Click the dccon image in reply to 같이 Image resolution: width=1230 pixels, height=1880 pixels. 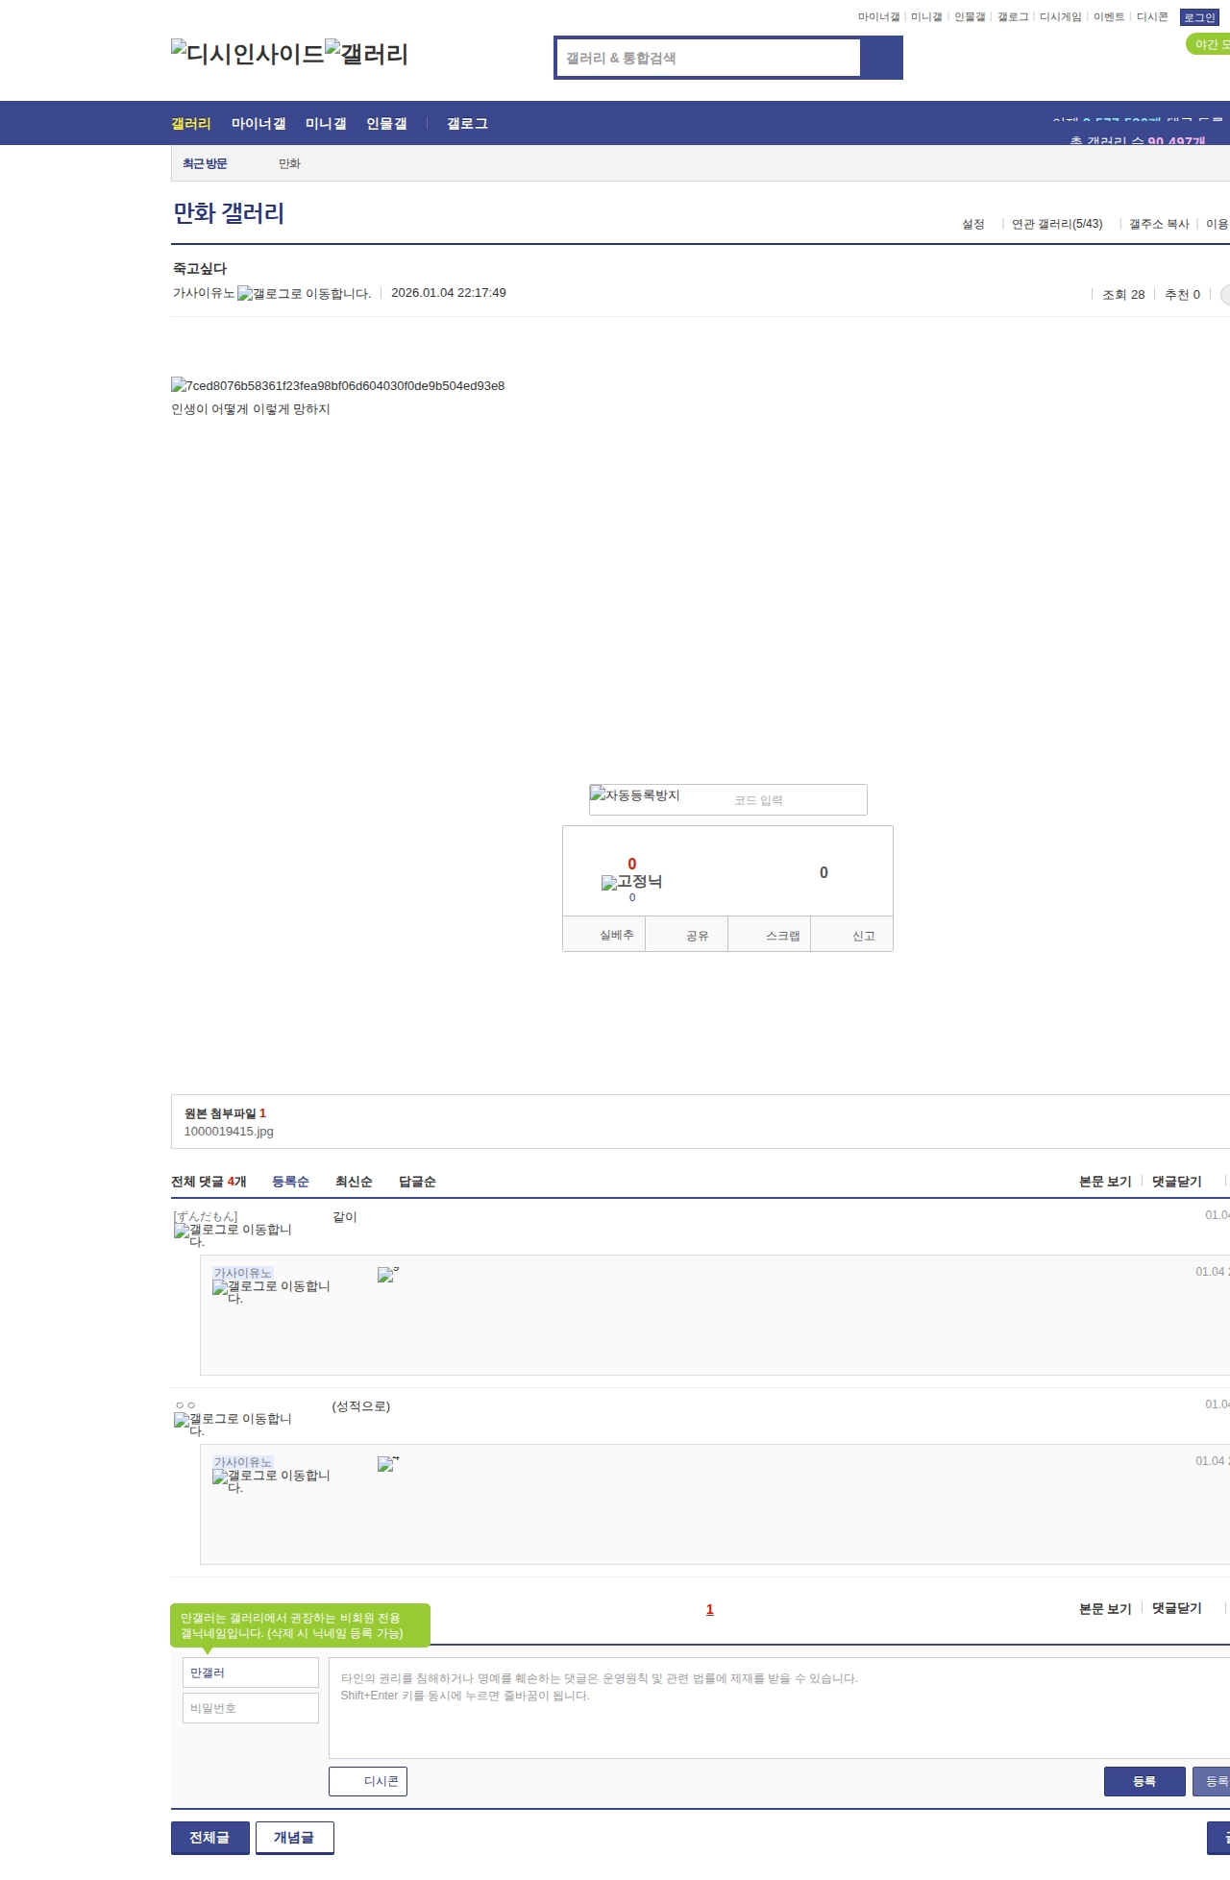(388, 1275)
